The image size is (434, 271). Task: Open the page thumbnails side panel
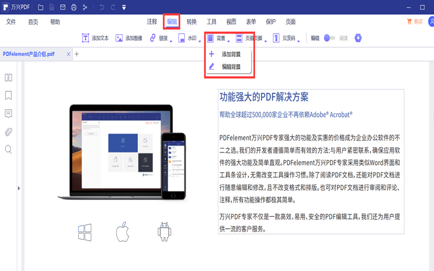8,78
